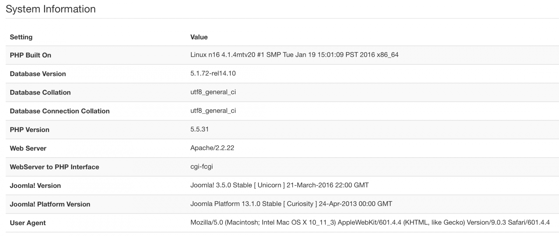Viewport: 559px width, 236px height.
Task: Click the 5.5.31 PHP version value
Action: pyautogui.click(x=199, y=129)
